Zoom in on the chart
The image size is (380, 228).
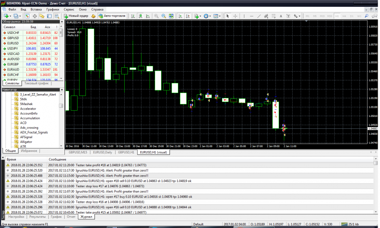[156, 16]
